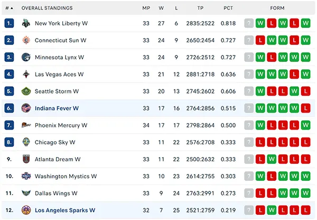Open the Chicago Sky W team link

[x=55, y=142]
